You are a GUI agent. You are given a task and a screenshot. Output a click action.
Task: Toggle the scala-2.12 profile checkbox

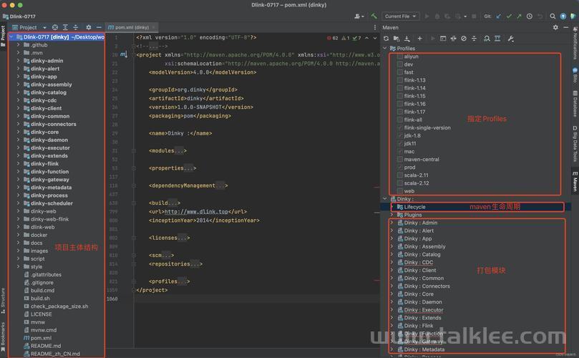tap(400, 183)
